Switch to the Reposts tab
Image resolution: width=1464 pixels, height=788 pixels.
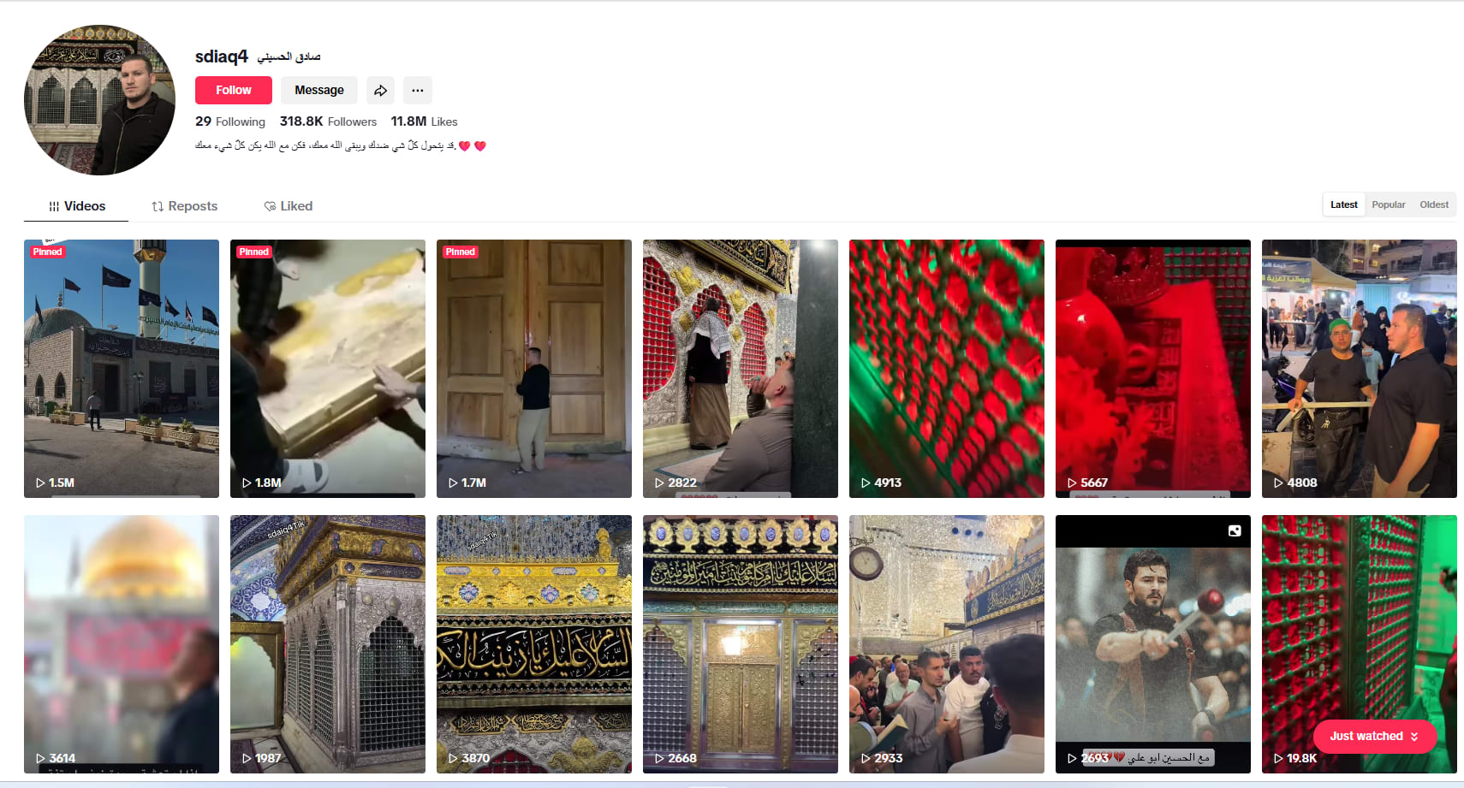coord(184,206)
